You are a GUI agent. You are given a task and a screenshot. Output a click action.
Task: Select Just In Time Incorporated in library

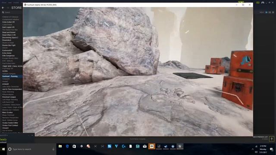click(12, 89)
